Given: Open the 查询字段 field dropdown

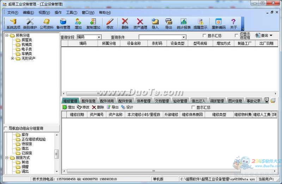Looking at the screenshot, I should click(99, 37).
